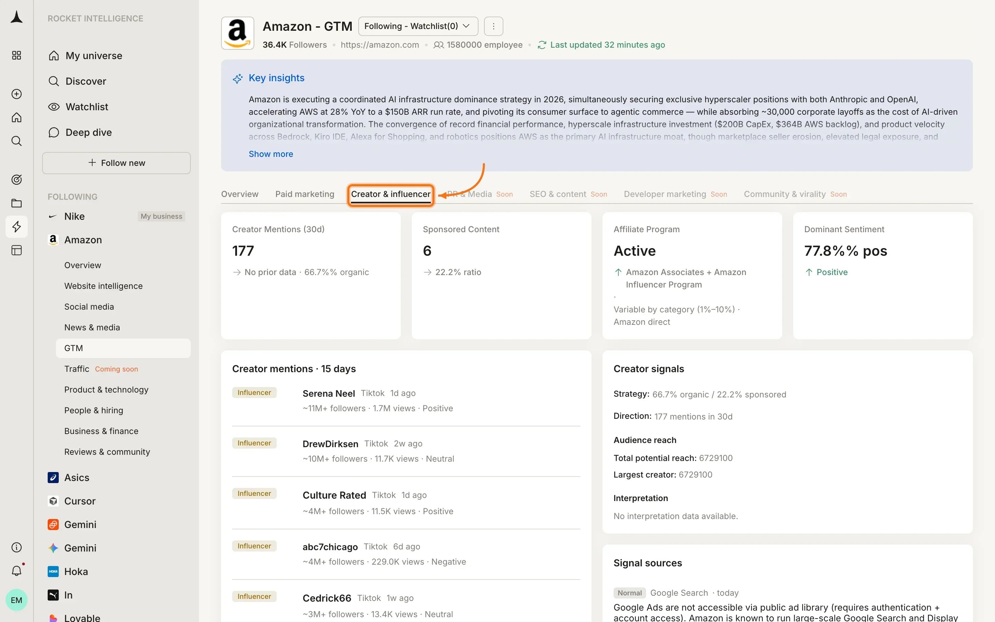
Task: Click the Hoka logo icon in sidebar
Action: pos(53,572)
